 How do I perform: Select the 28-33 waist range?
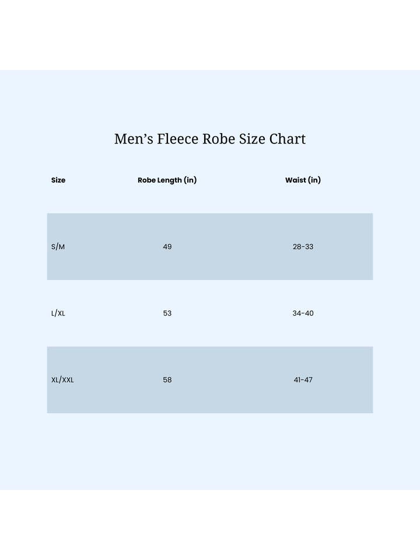pyautogui.click(x=303, y=247)
